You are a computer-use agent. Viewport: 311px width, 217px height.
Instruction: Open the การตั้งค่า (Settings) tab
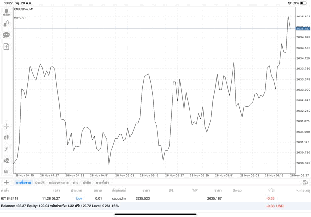click(102, 182)
